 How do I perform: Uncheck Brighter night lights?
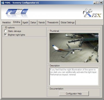[x=5, y=35]
